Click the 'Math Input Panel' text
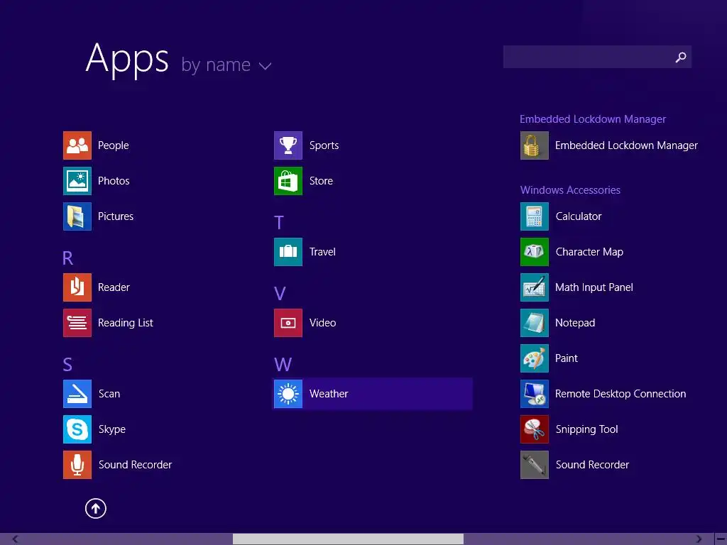 pos(594,288)
